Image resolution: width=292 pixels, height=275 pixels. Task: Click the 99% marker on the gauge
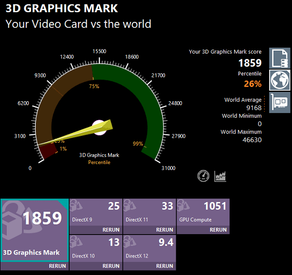(138, 144)
